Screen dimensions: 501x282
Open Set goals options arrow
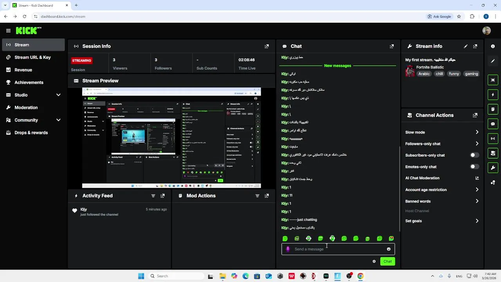477,221
